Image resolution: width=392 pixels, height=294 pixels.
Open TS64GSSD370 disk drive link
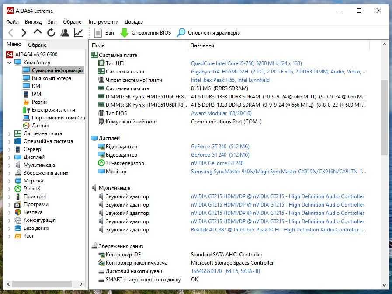pos(225,271)
